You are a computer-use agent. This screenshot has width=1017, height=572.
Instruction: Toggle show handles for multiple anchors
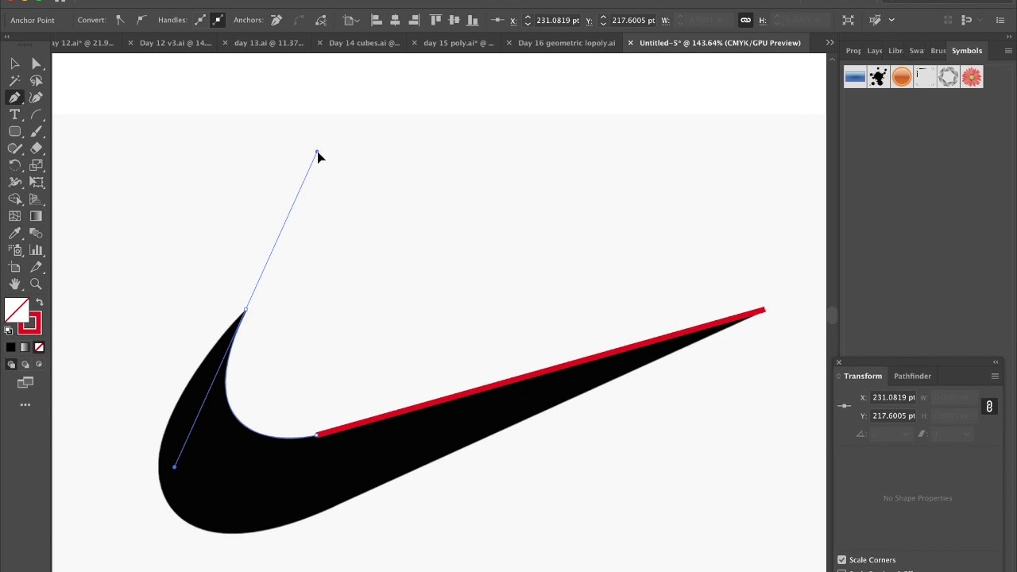[200, 20]
